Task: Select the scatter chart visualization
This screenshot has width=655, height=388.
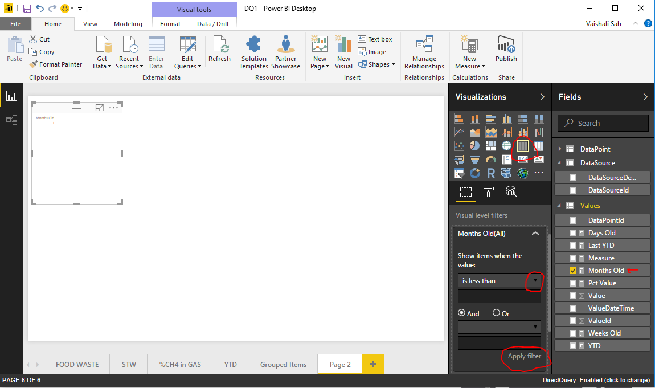Action: coord(459,146)
